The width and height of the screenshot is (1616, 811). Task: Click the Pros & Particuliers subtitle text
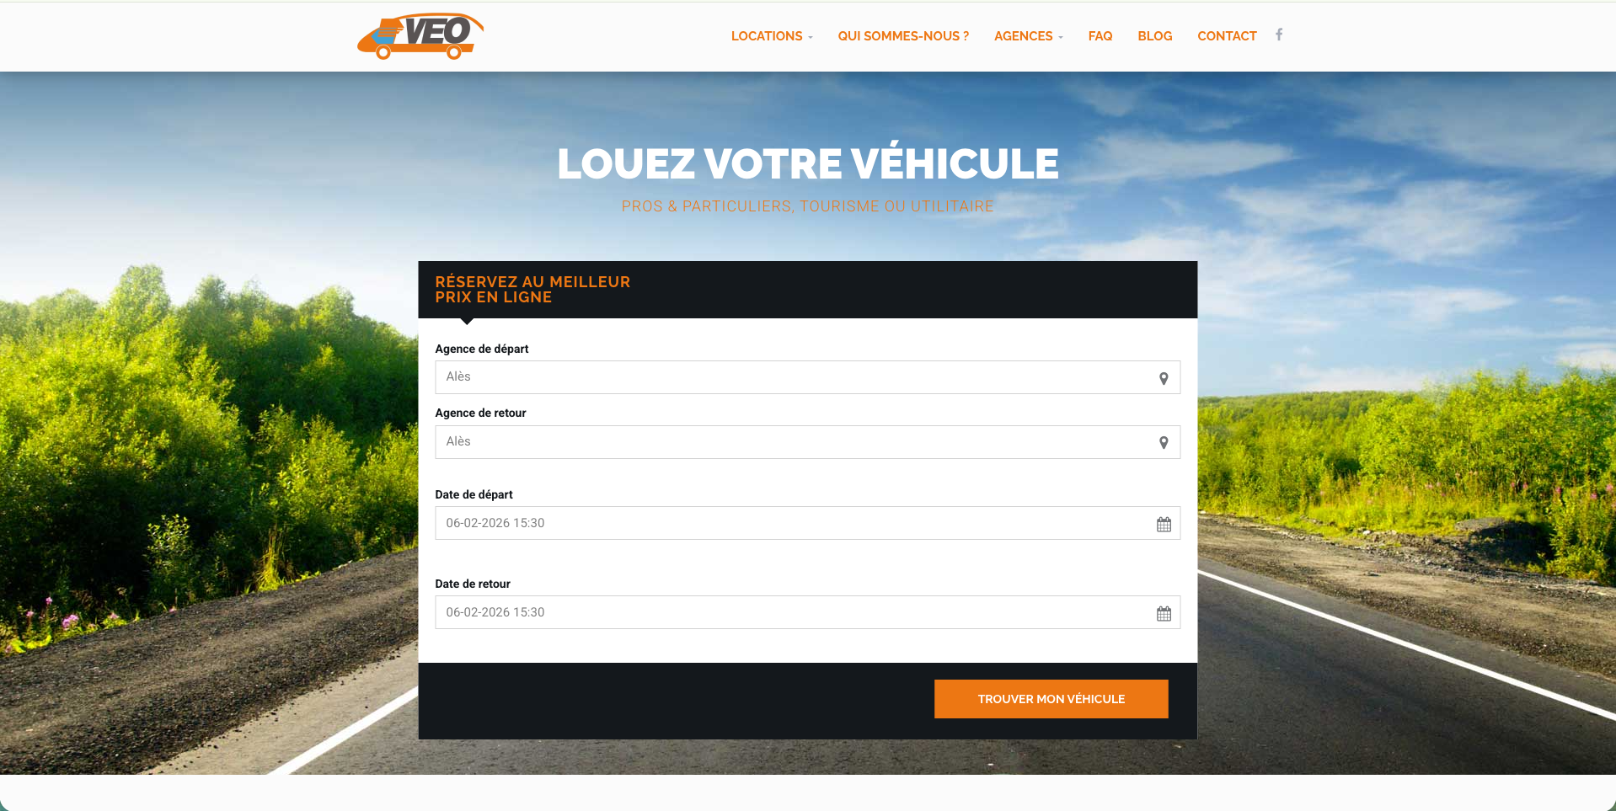tap(807, 206)
